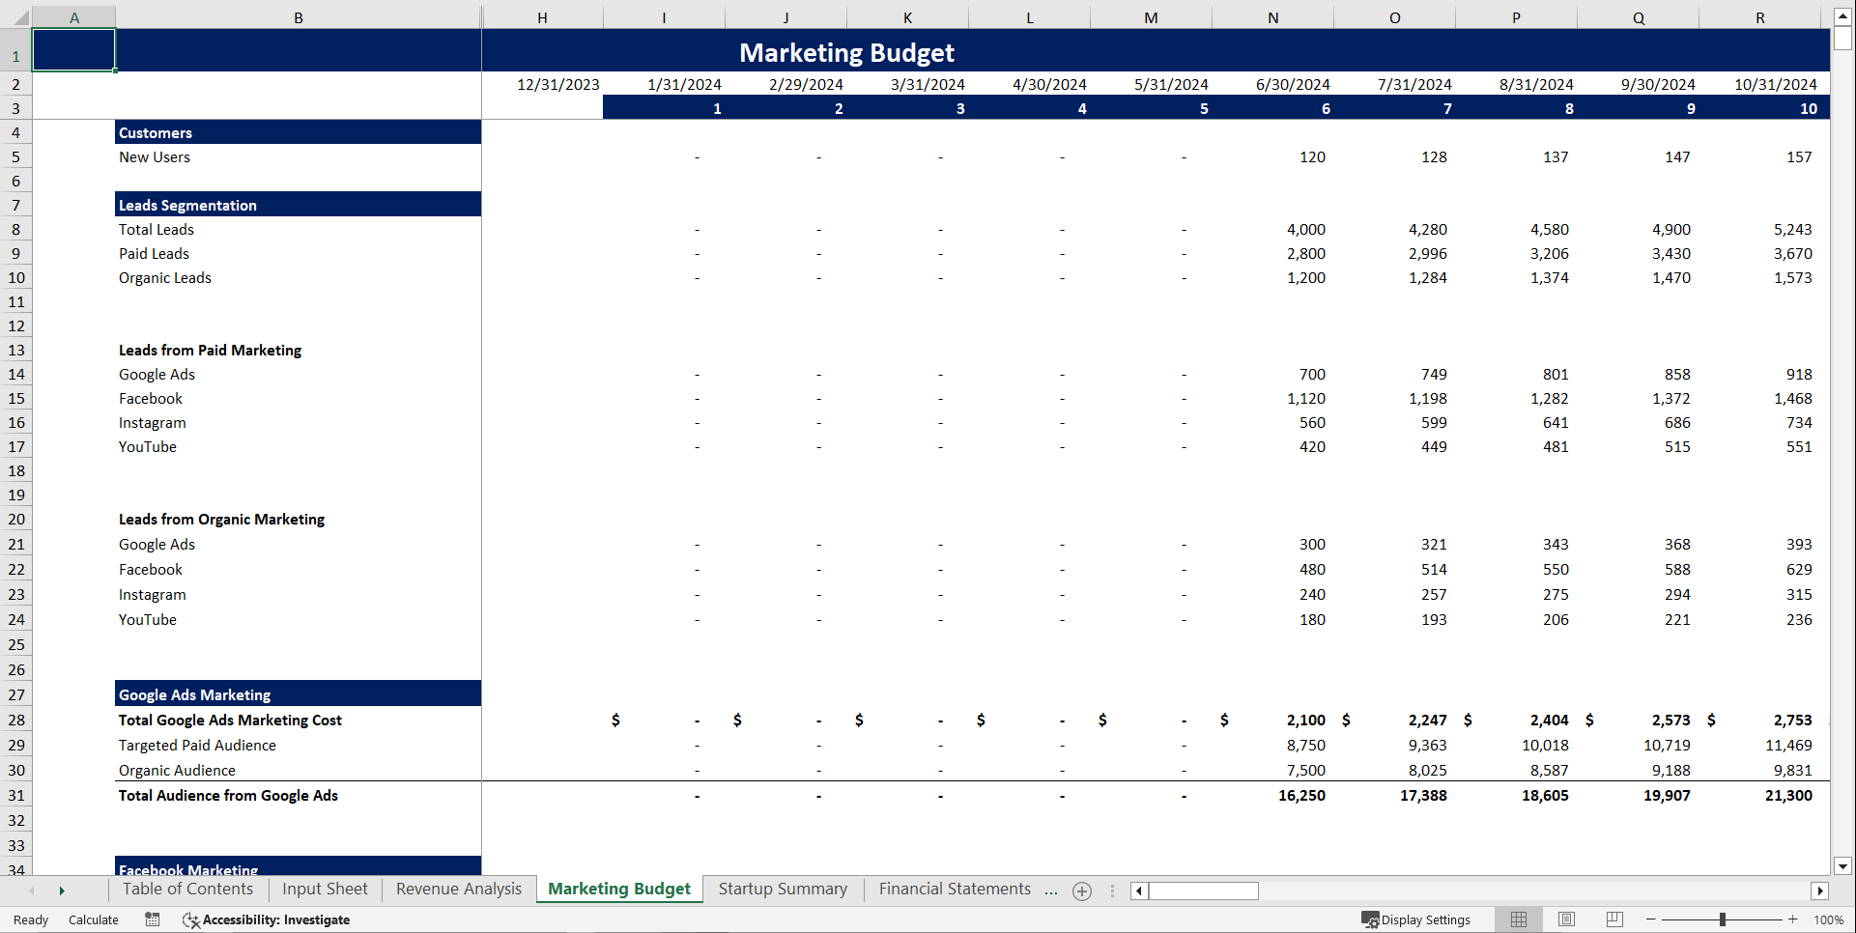Open the macro recording status bar icon
This screenshot has height=933, width=1856.
click(x=153, y=919)
